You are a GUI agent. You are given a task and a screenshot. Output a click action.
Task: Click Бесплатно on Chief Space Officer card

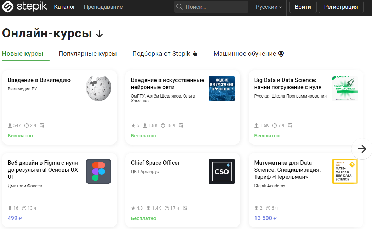[x=143, y=218]
